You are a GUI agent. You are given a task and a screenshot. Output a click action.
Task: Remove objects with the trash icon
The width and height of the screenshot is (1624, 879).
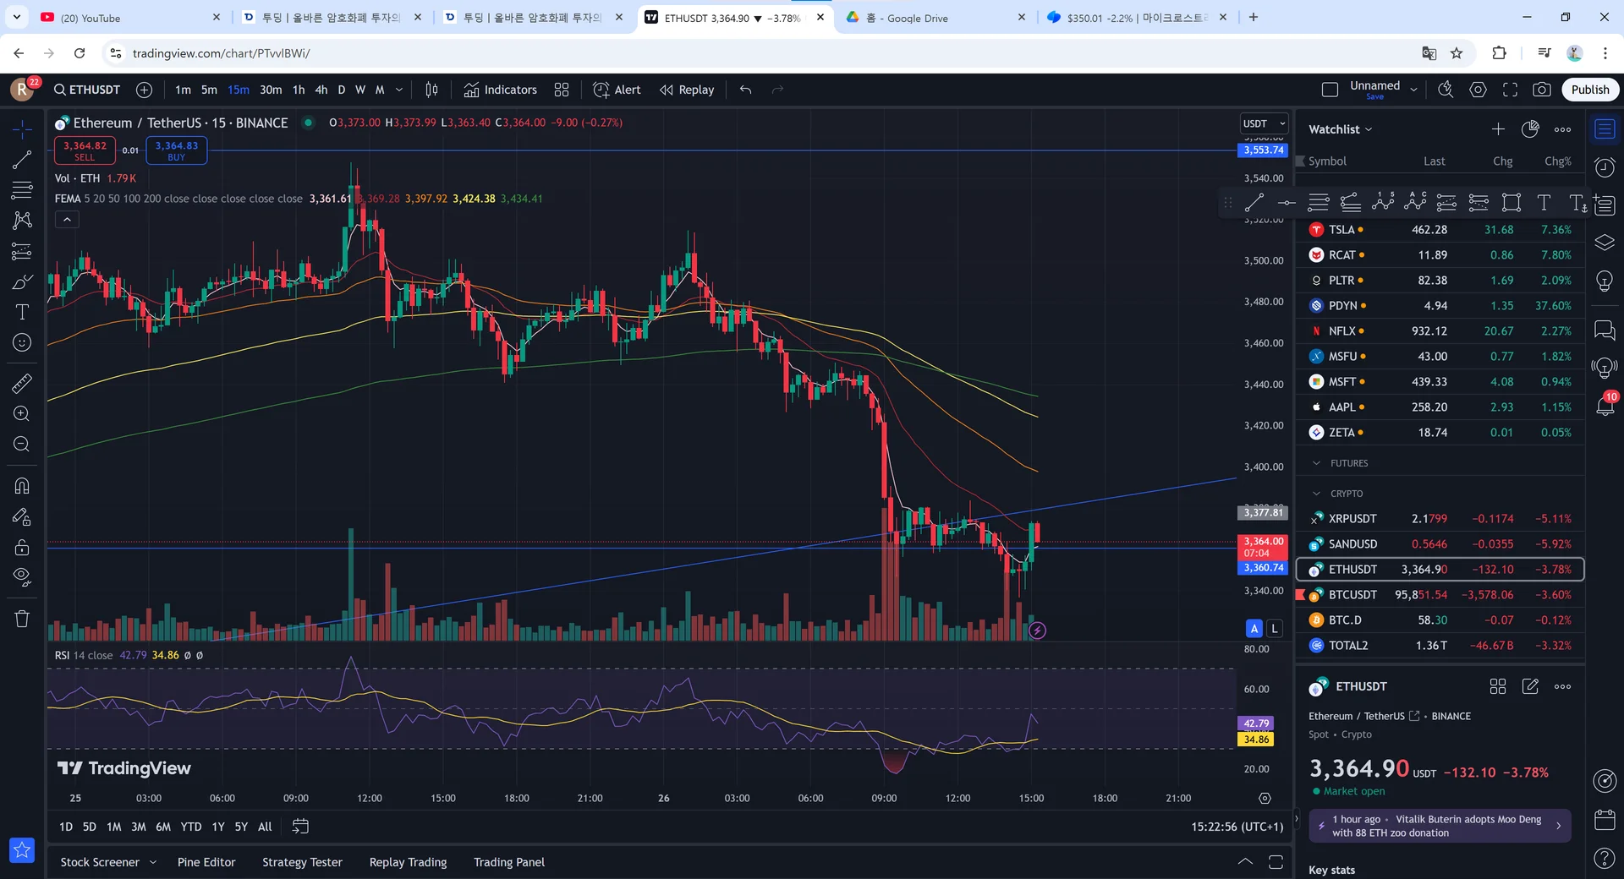pos(22,619)
